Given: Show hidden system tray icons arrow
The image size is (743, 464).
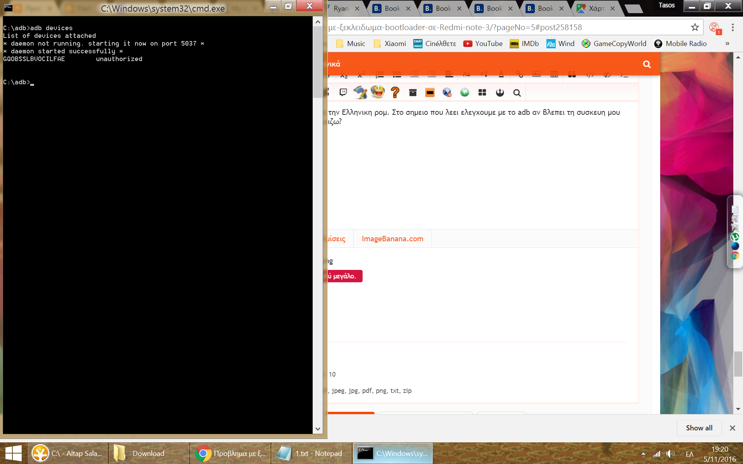Looking at the screenshot, I should 643,454.
